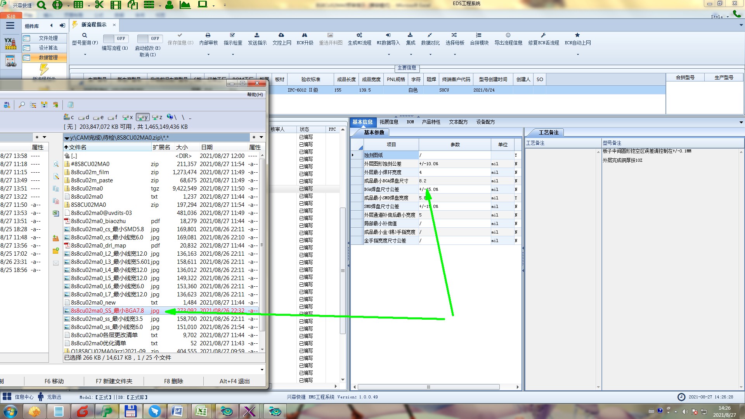
Task: Expand dropdown arrow under 型号查询
Action: point(85,54)
